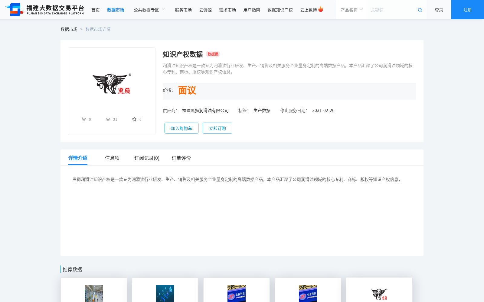Go to 云资源

[x=205, y=10]
